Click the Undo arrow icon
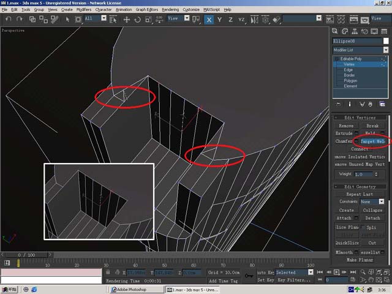392x294 pixels. 8,19
